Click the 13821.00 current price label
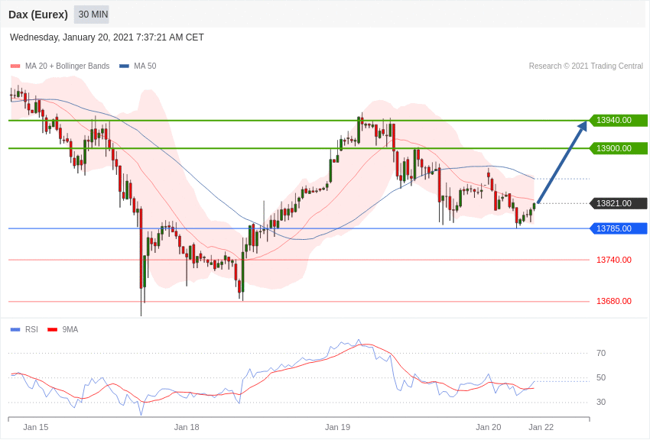This screenshot has width=650, height=440. [x=618, y=203]
